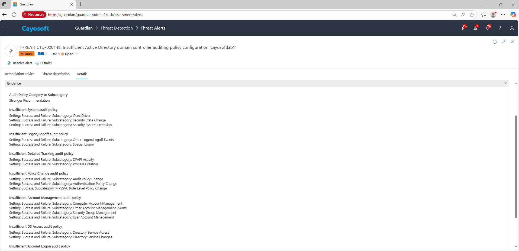The image size is (519, 251).
Task: Click the Resolve alert button
Action: click(x=20, y=63)
